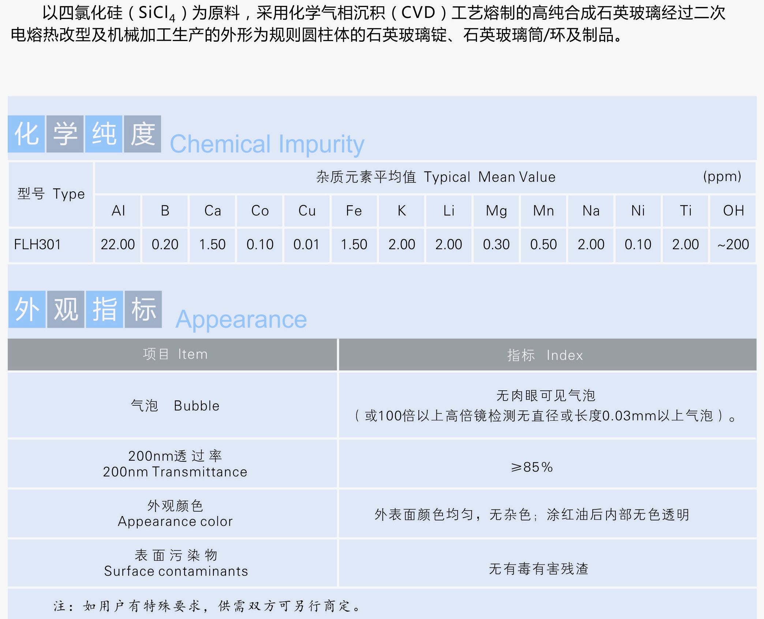Click the ~200 hydroxyl content value
Screen dimensions: 764x619
733,244
